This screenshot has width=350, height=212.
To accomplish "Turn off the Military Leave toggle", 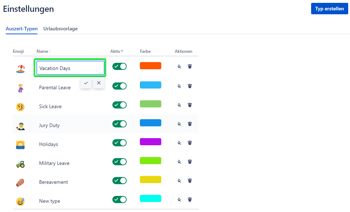I will (x=120, y=162).
